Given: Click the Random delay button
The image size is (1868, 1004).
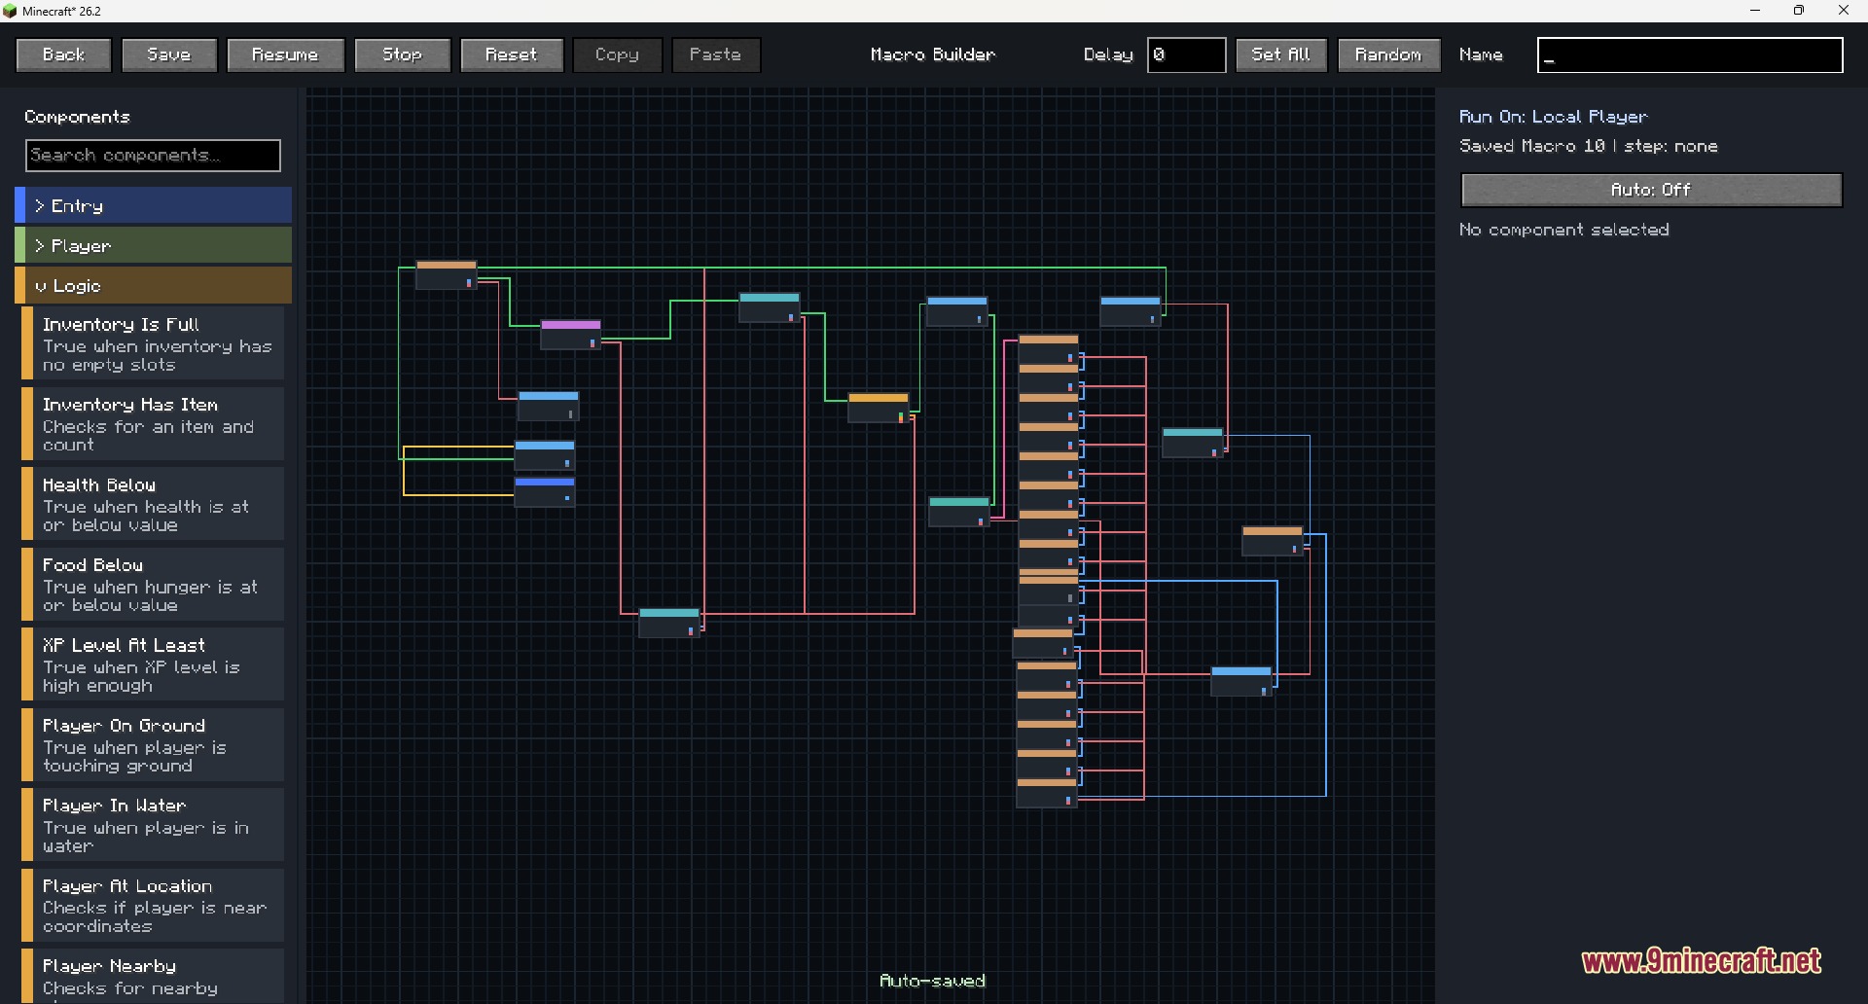Looking at the screenshot, I should 1387,54.
